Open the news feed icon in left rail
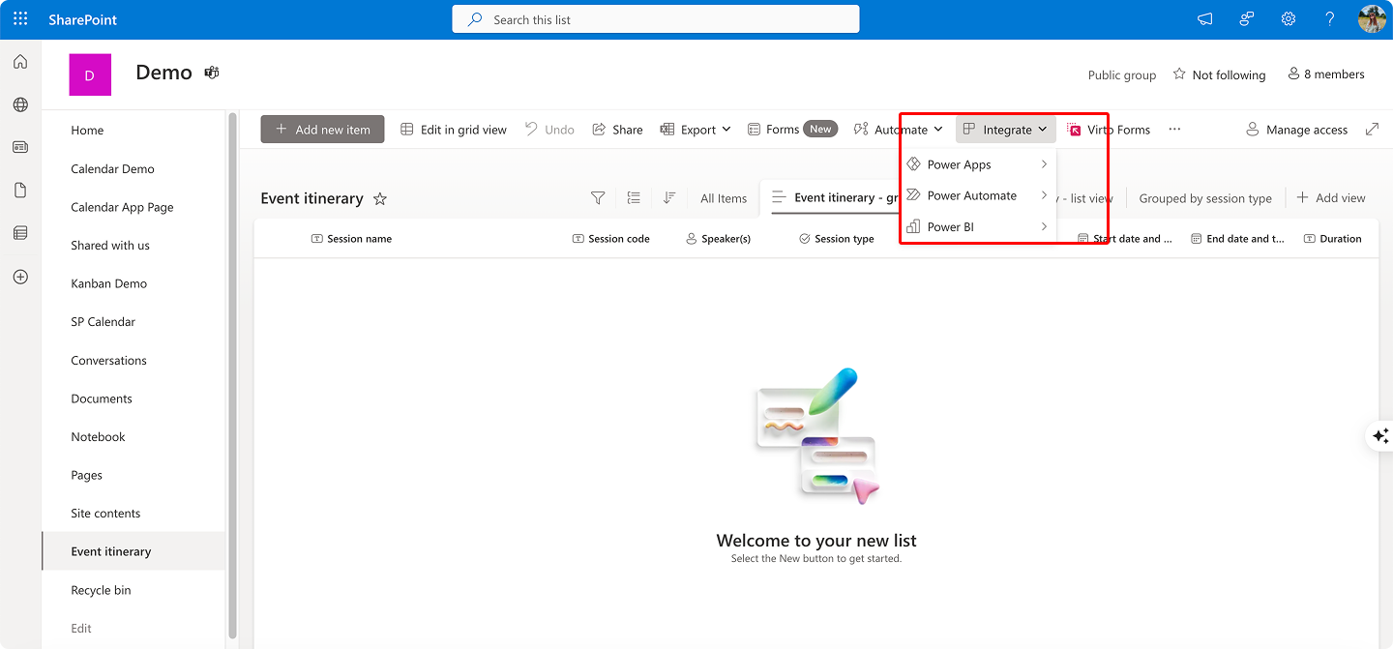 tap(20, 147)
